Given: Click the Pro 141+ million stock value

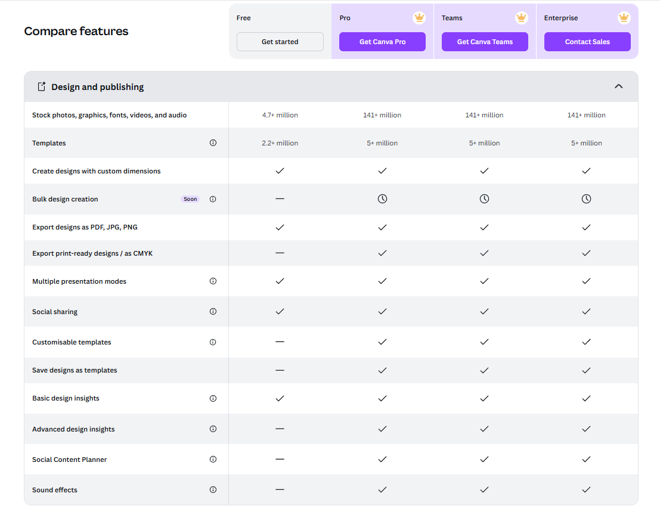Looking at the screenshot, I should pos(382,115).
